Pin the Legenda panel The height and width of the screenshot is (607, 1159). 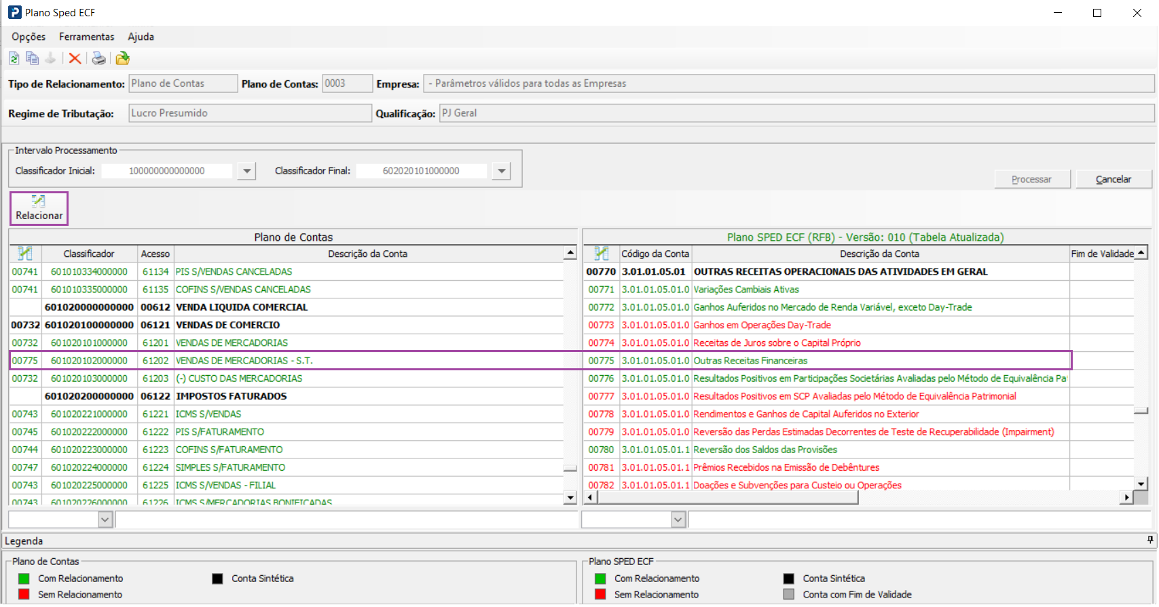tap(1149, 540)
